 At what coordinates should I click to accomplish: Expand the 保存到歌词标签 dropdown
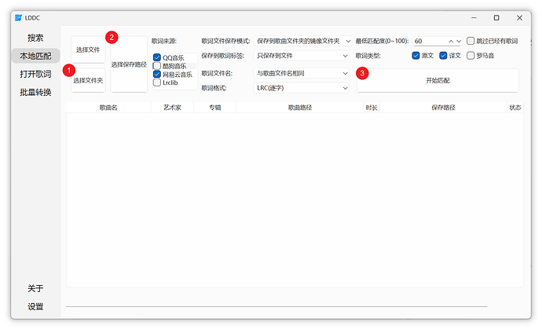(x=301, y=55)
